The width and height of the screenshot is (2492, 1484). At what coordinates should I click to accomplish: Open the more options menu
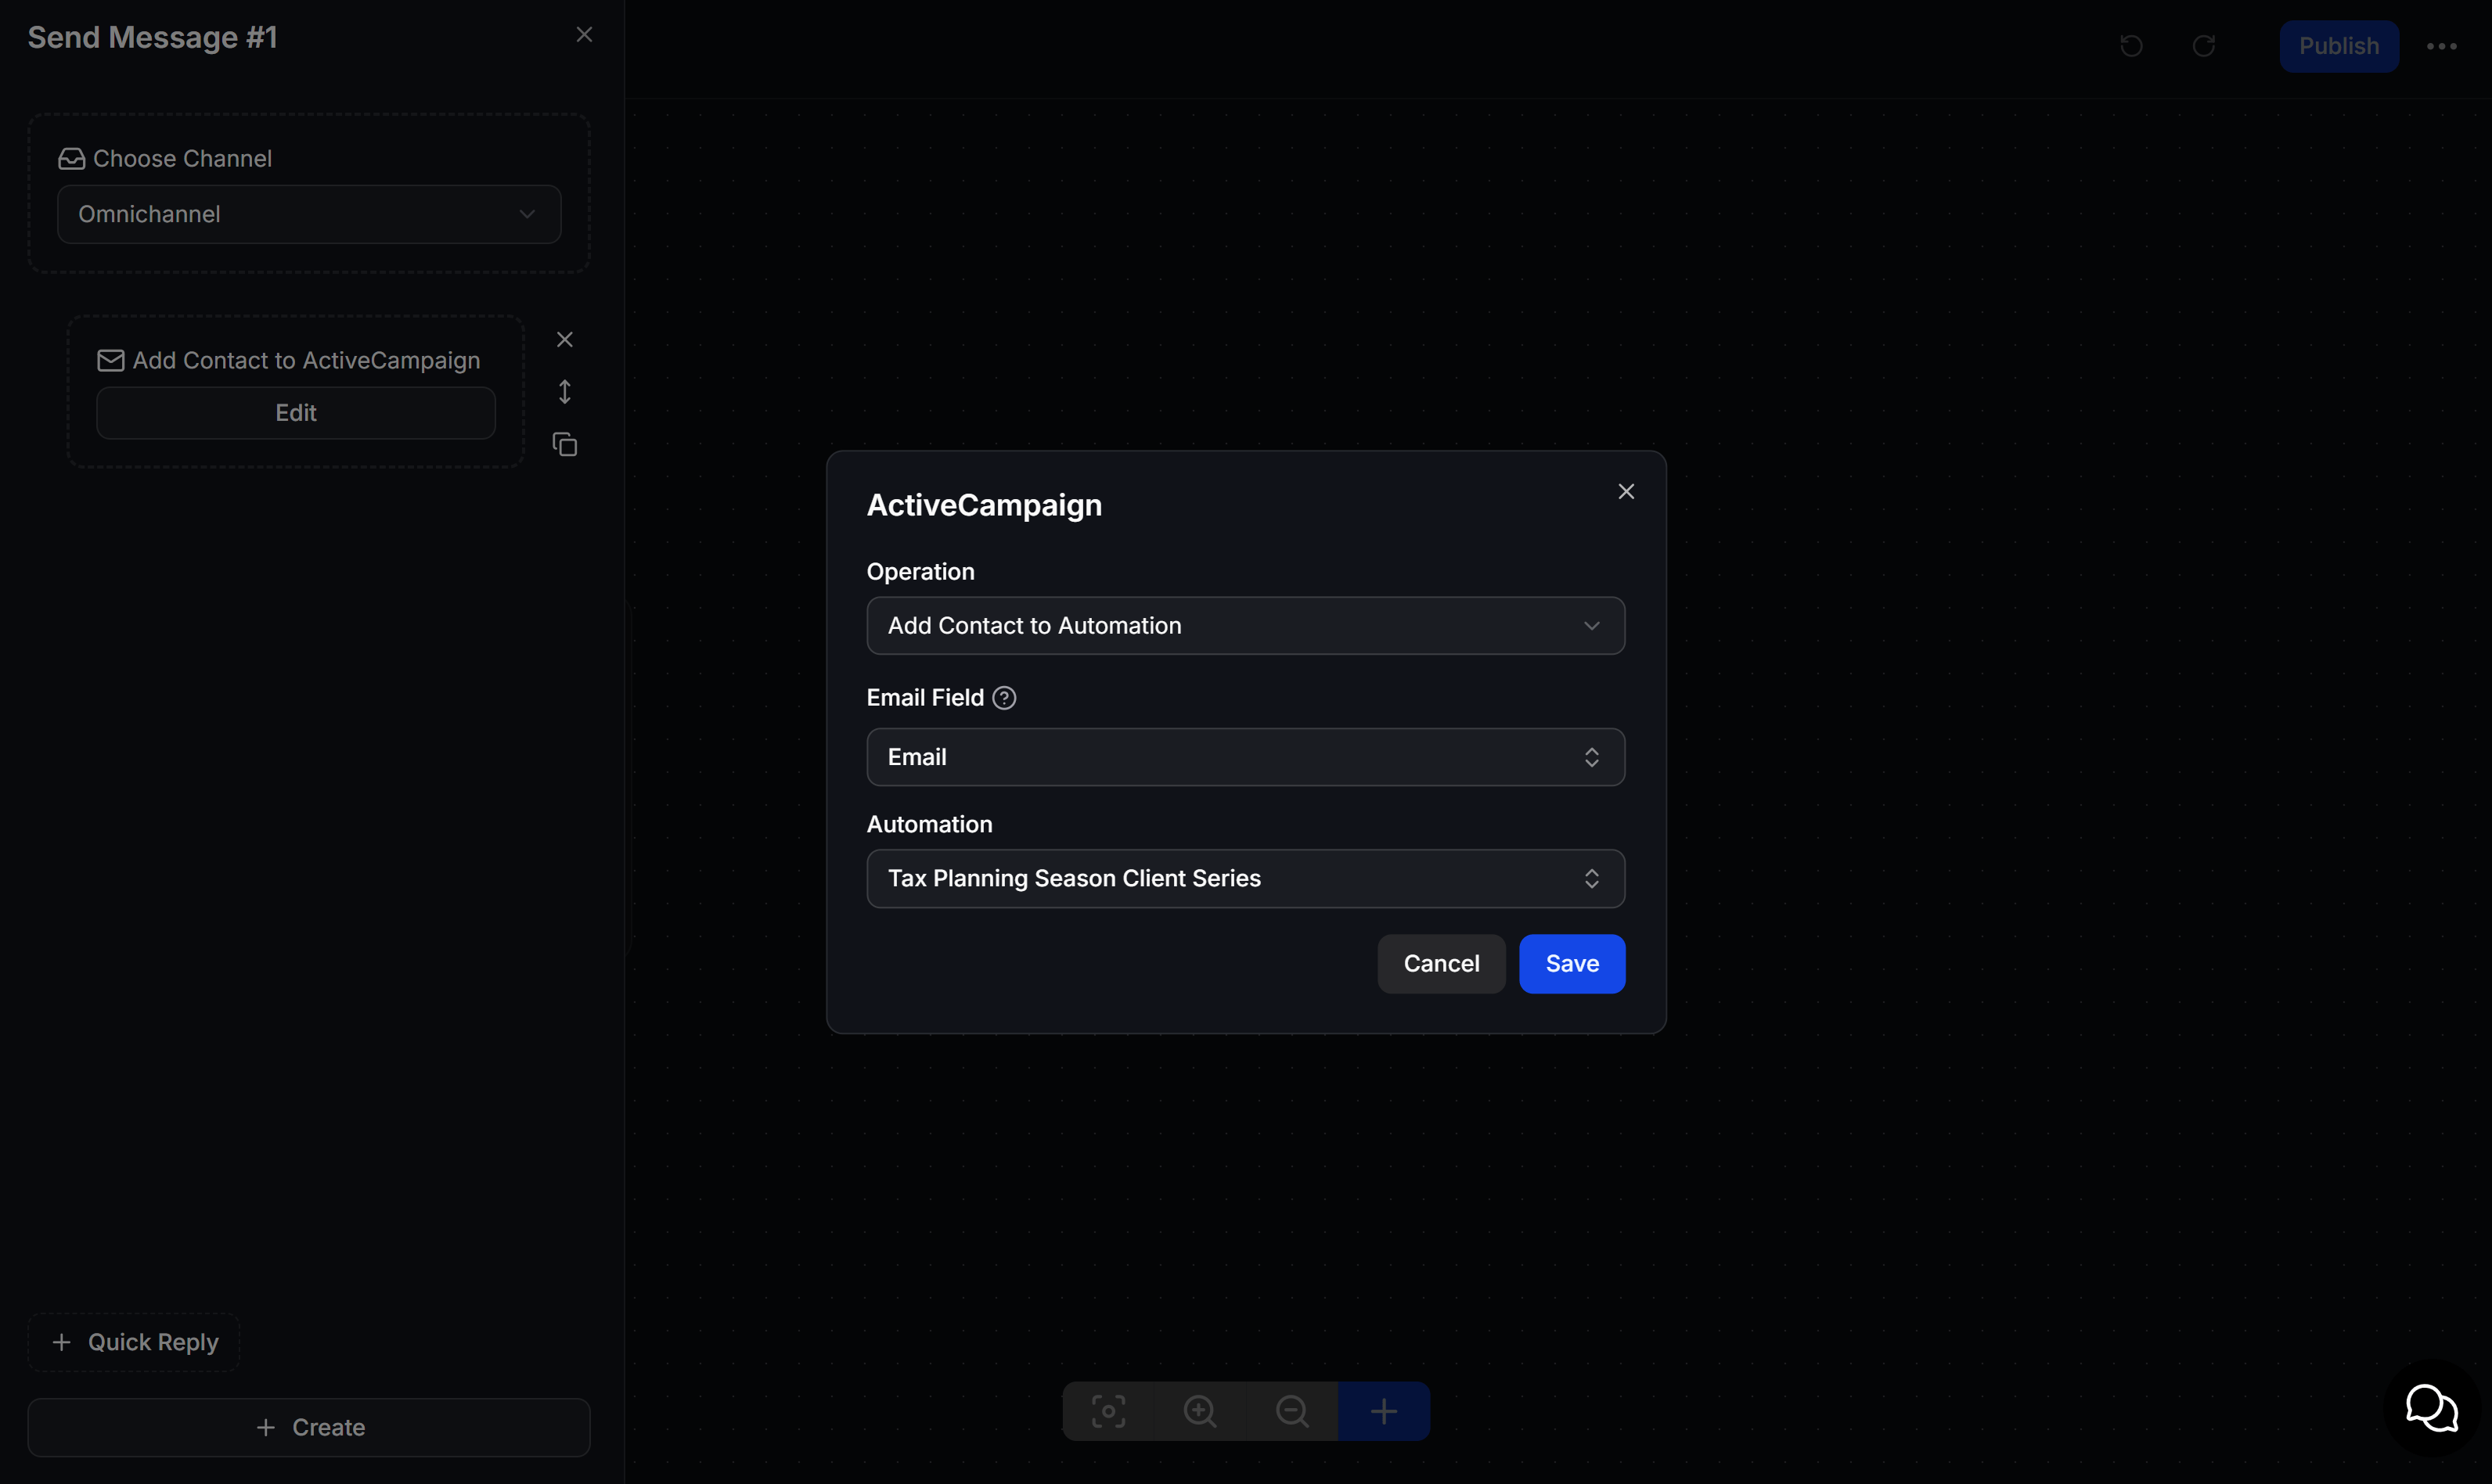(2441, 46)
